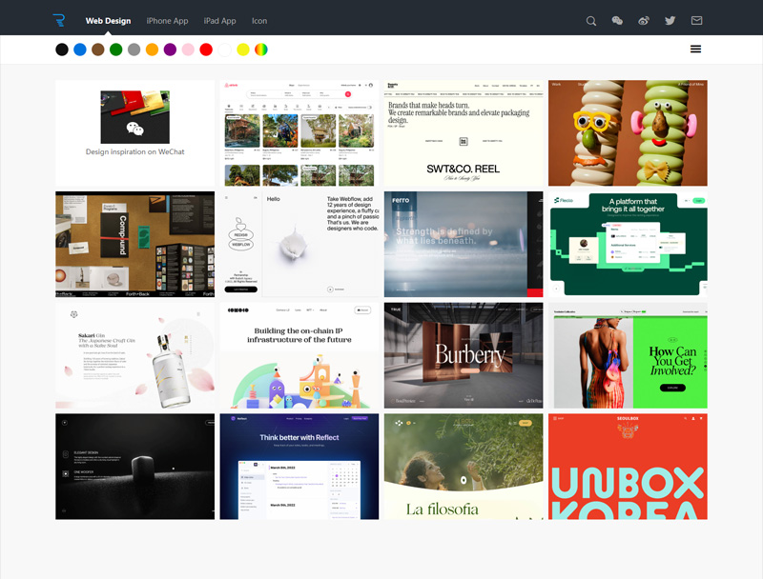Viewport: 763px width, 579px height.
Task: Go to the Web Design tab
Action: [108, 21]
